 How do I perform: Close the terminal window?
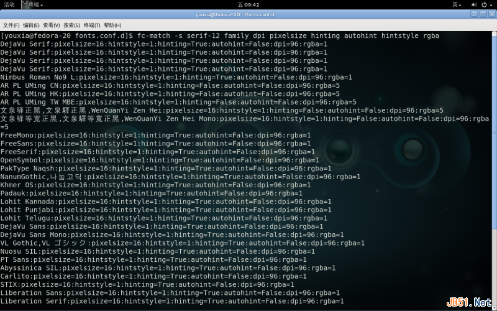click(491, 14)
